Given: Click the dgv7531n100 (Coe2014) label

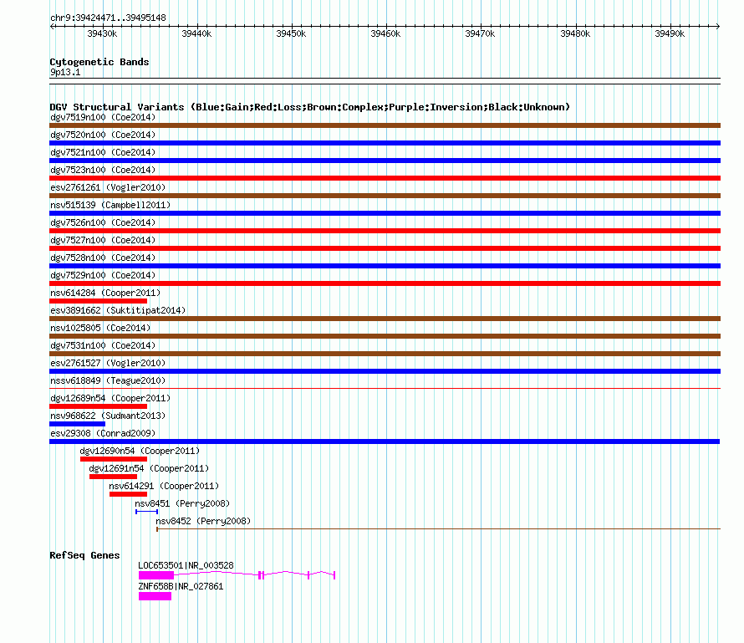Looking at the screenshot, I should tap(103, 345).
